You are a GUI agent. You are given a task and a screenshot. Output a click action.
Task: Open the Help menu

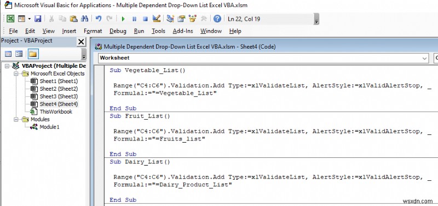(235, 31)
